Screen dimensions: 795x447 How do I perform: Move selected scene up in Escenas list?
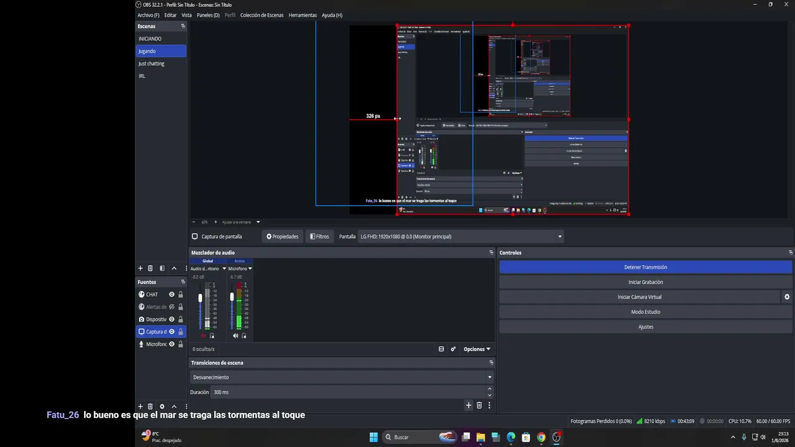coord(174,268)
